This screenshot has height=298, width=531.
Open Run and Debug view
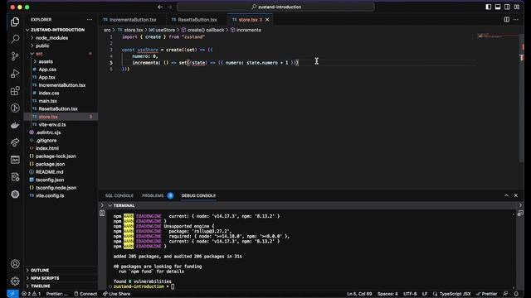pyautogui.click(x=15, y=74)
